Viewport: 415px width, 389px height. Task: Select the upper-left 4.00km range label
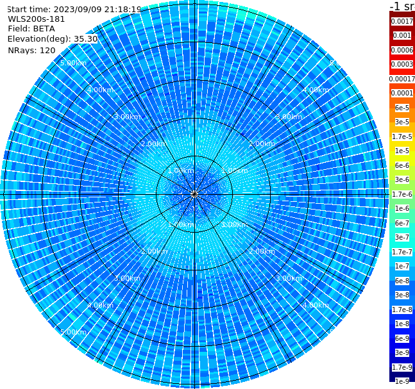[x=100, y=90]
